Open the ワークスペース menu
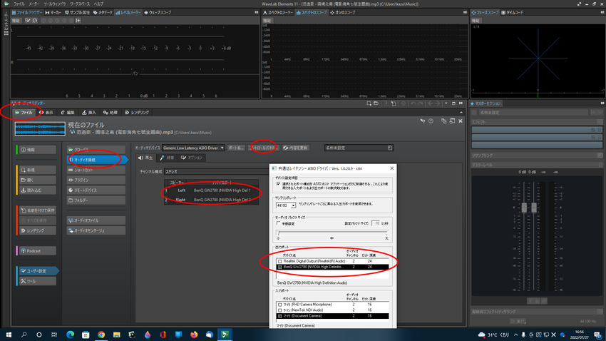Image resolution: width=606 pixels, height=341 pixels. click(80, 4)
